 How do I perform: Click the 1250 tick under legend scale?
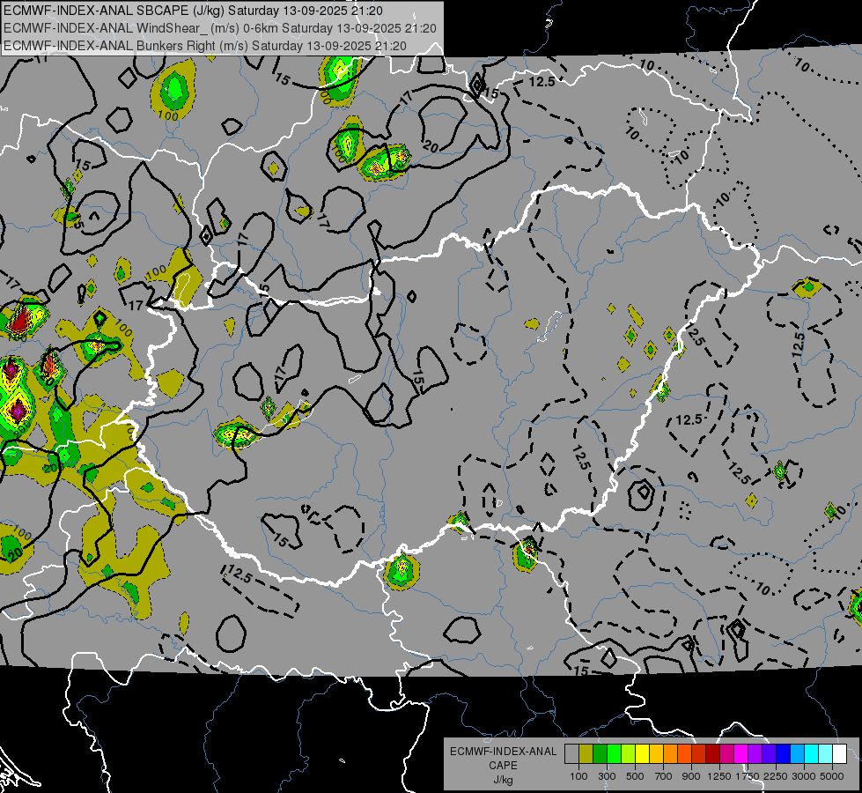coord(719,776)
